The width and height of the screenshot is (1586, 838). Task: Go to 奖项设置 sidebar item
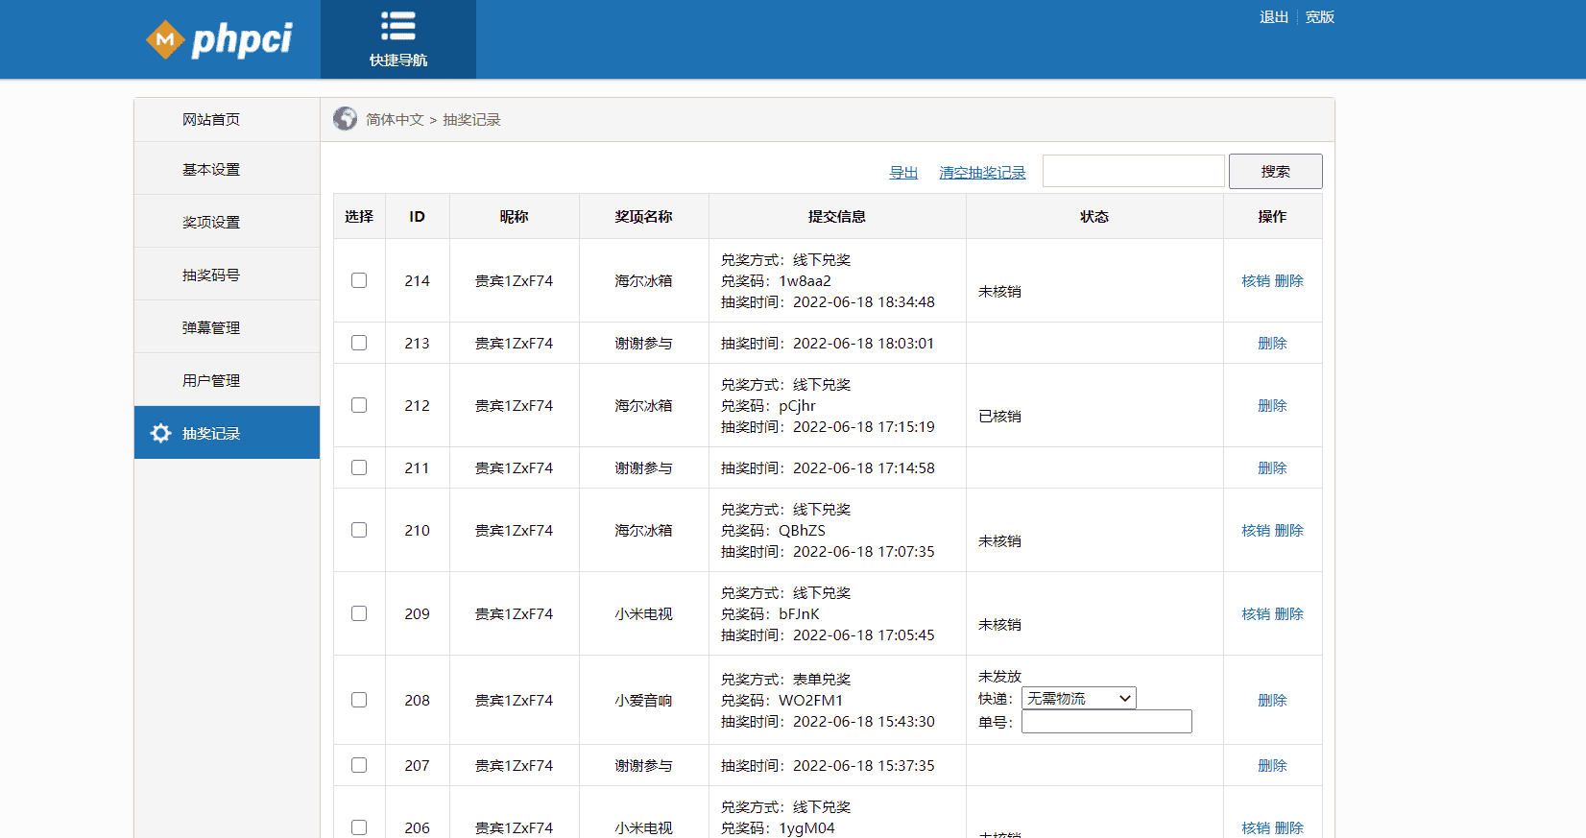tap(211, 222)
